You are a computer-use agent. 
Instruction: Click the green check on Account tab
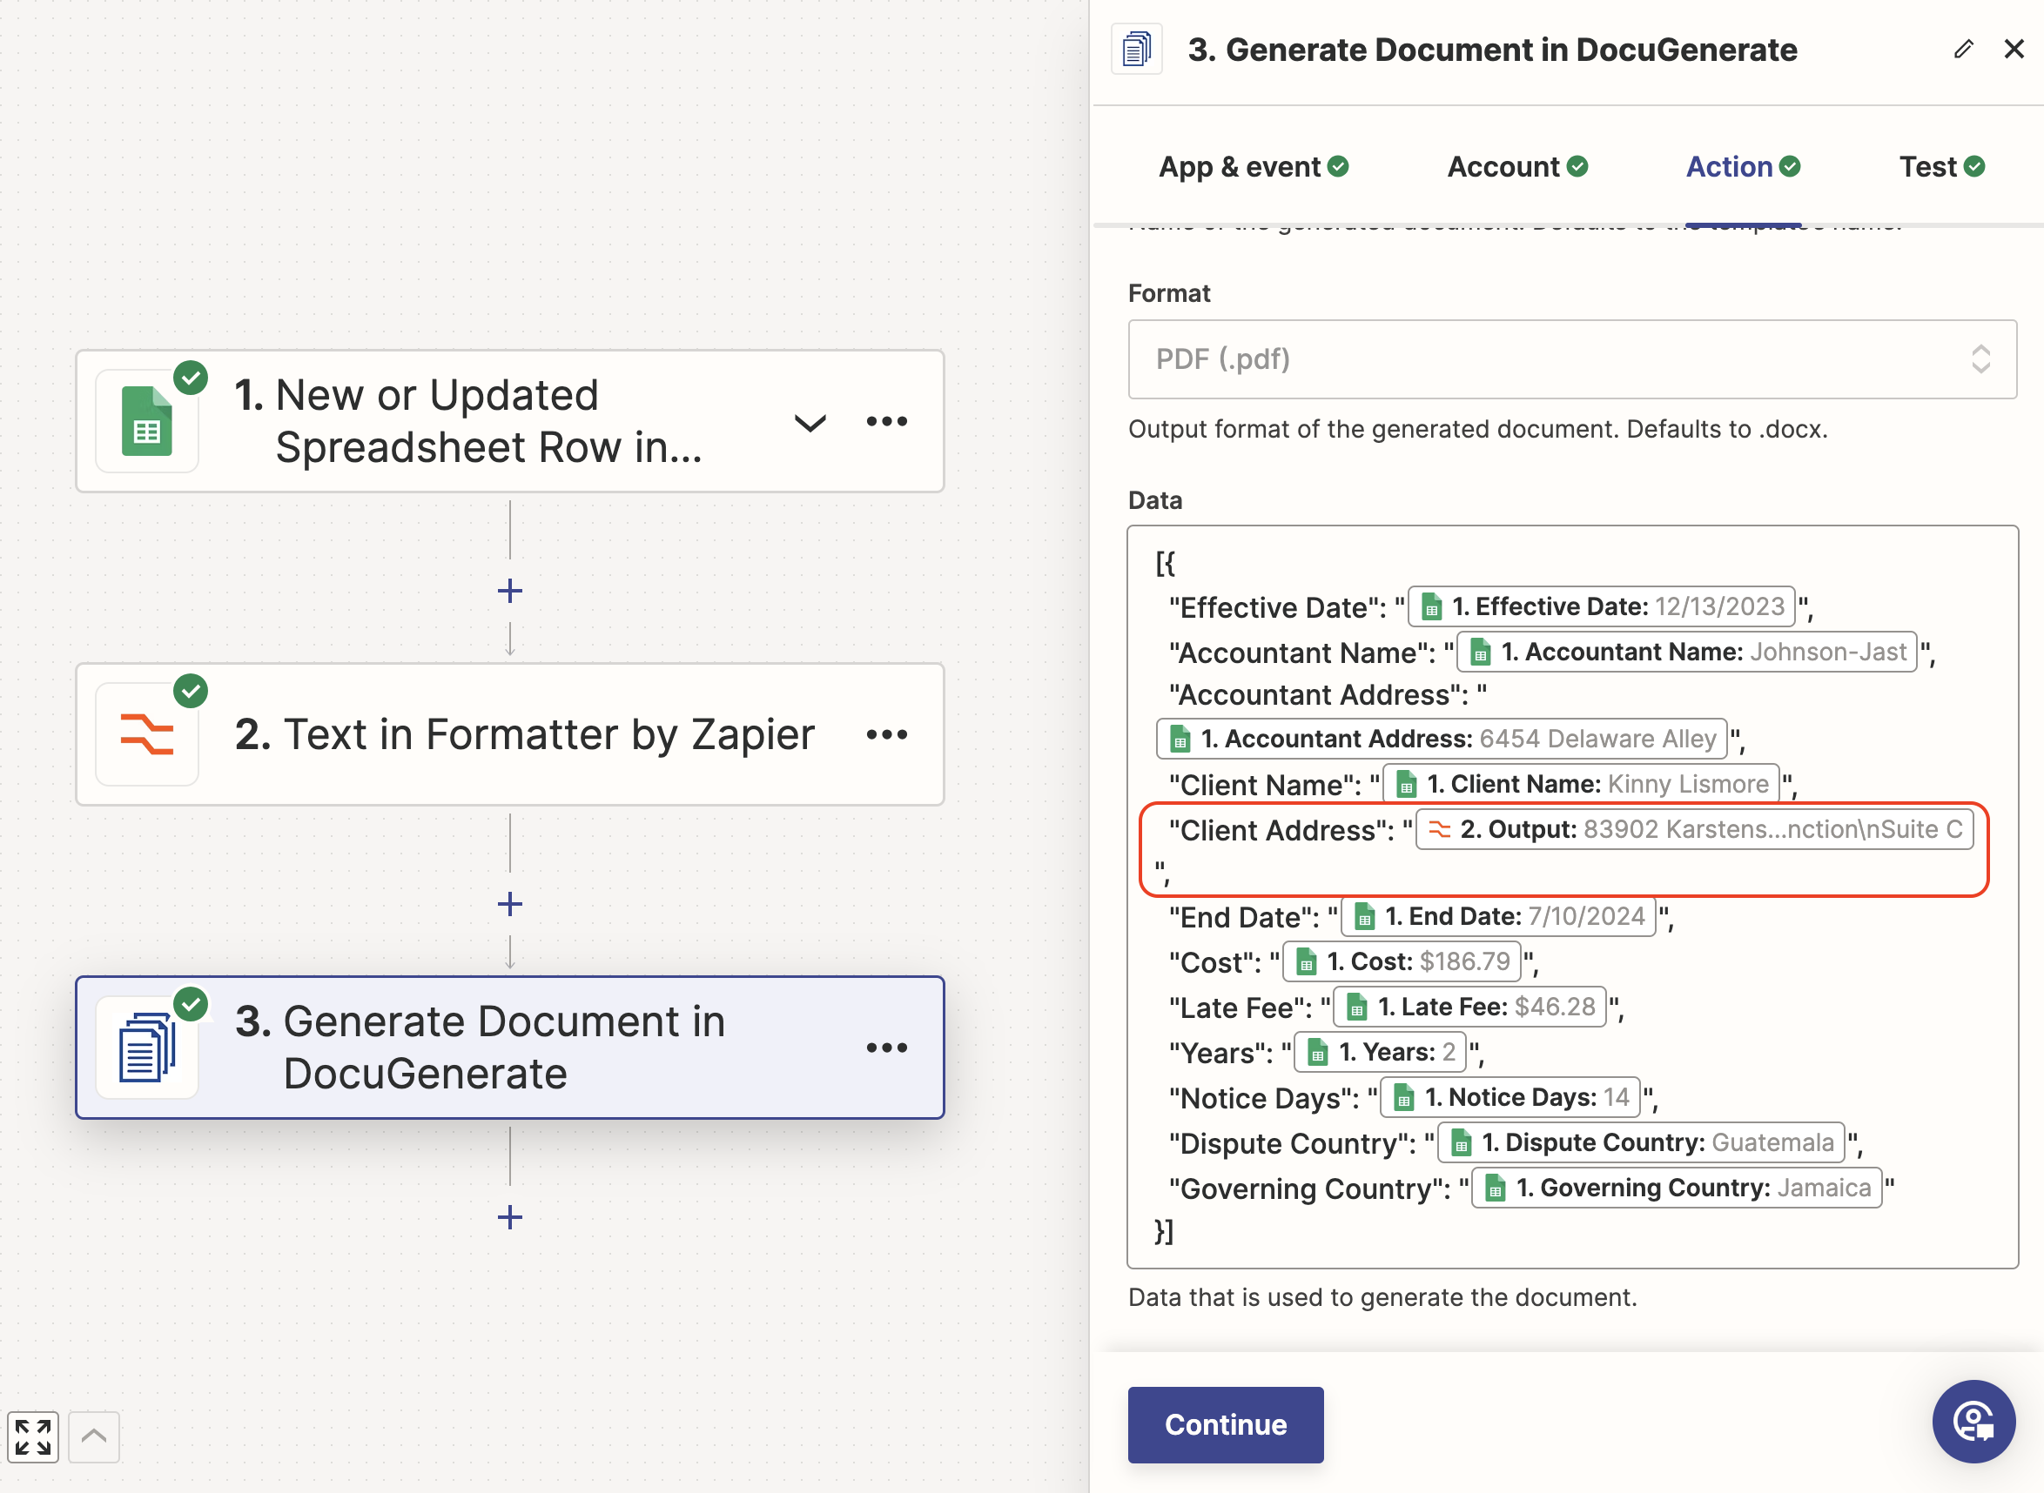tap(1577, 166)
